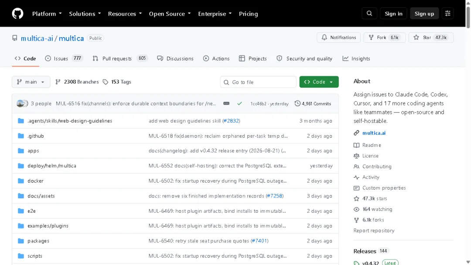Open the Releases 144 heading link
This screenshot has width=471, height=265.
371,251
